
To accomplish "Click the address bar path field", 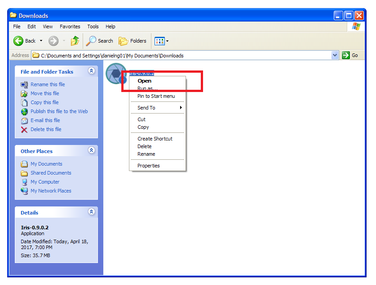I will pos(180,56).
